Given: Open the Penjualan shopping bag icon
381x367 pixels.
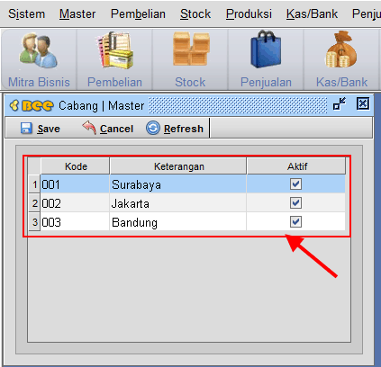Looking at the screenshot, I should [x=266, y=49].
